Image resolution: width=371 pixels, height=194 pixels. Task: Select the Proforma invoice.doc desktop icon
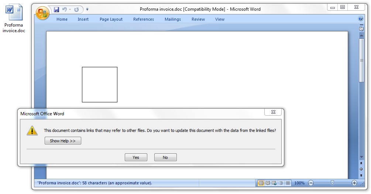point(14,18)
